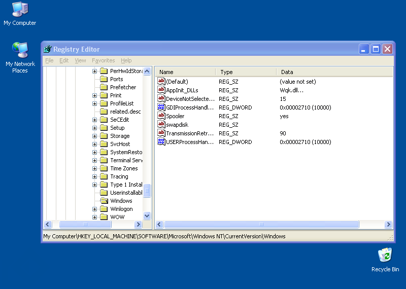
Task: Click the folder icon of the WOW key
Action: pos(104,217)
